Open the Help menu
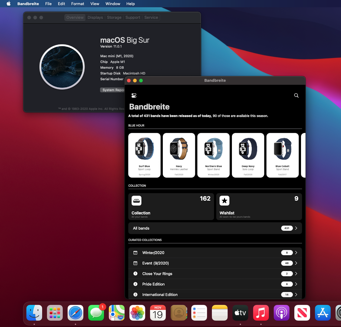 [x=130, y=4]
